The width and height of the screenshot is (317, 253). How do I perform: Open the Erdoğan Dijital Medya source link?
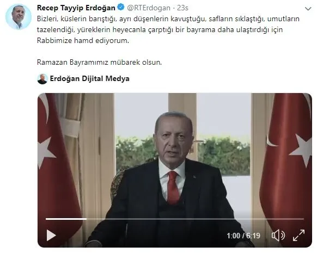pos(89,78)
